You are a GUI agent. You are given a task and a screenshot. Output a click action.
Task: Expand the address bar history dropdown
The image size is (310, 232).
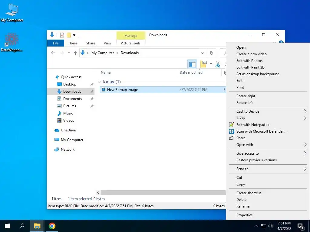click(203, 53)
